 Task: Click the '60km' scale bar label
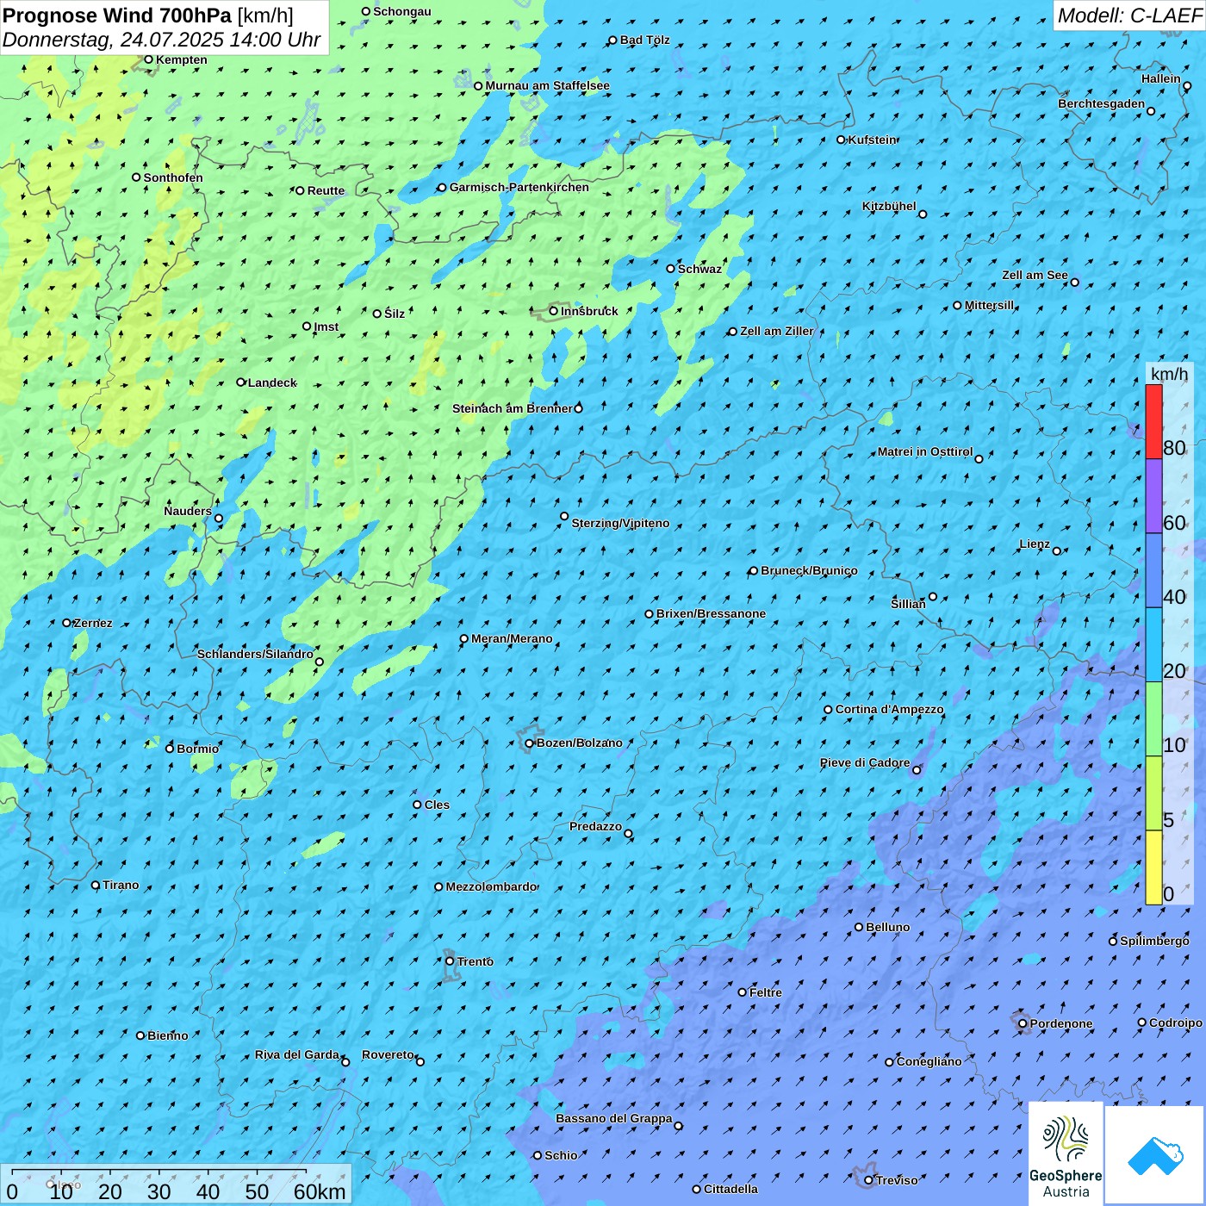(320, 1191)
